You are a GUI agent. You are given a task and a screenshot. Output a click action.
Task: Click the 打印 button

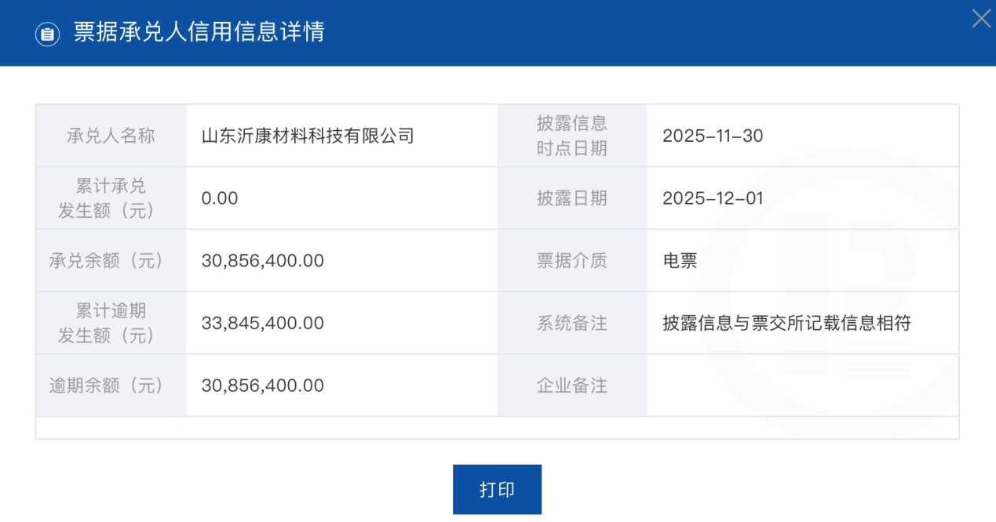(x=497, y=490)
